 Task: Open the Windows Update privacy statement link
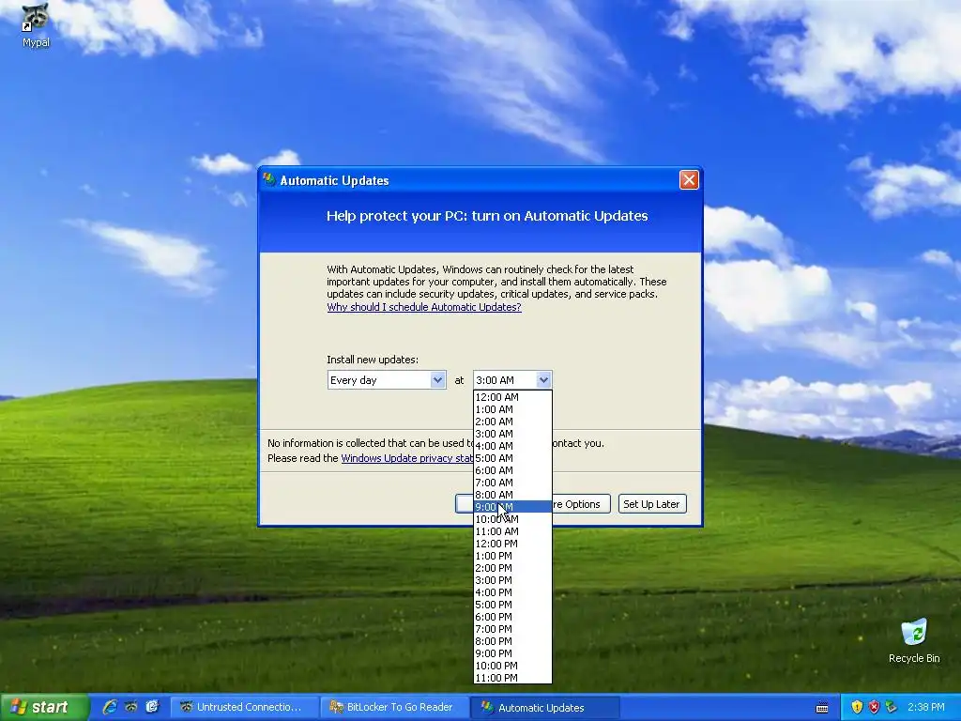coord(407,458)
